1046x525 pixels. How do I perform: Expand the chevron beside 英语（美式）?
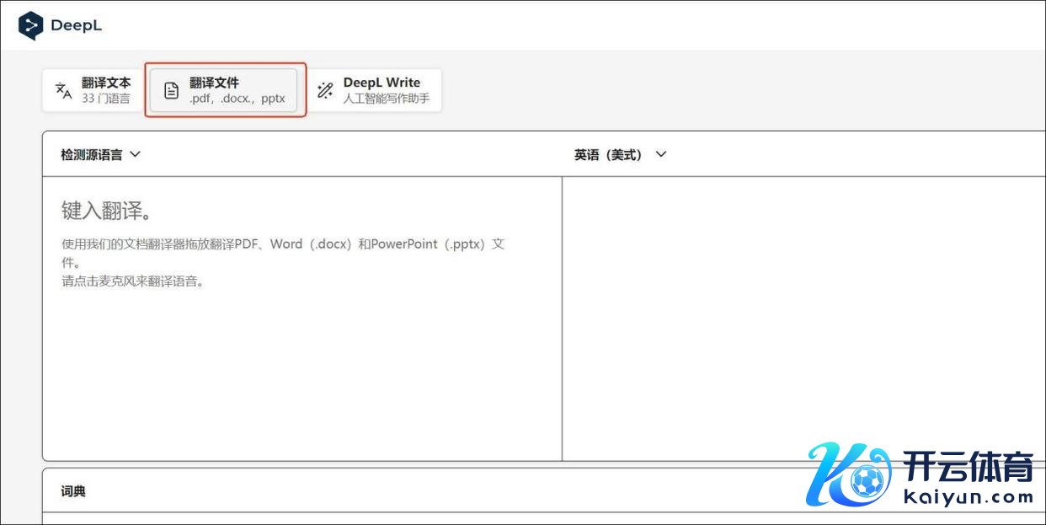[660, 154]
